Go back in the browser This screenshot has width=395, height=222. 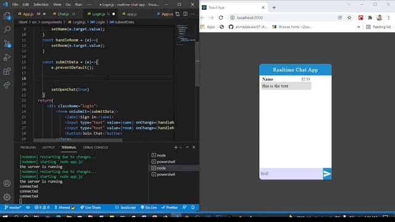[x=202, y=18]
